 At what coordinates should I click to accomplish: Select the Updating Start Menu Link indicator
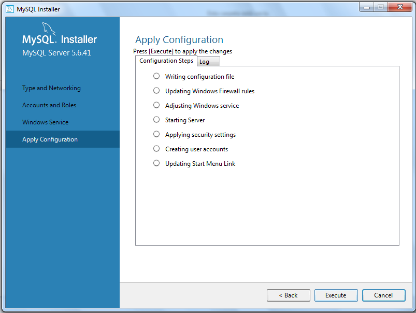click(x=156, y=163)
